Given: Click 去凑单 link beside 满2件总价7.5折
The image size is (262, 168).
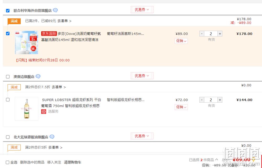Looking at the screenshot, I should (x=59, y=87).
